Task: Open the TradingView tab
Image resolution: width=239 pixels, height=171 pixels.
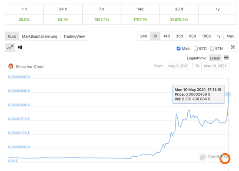Action: pos(74,36)
